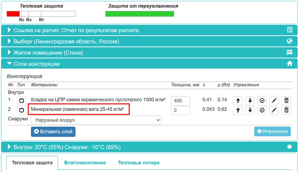Click the report list icon in Ссылка на расчет header

289,30
